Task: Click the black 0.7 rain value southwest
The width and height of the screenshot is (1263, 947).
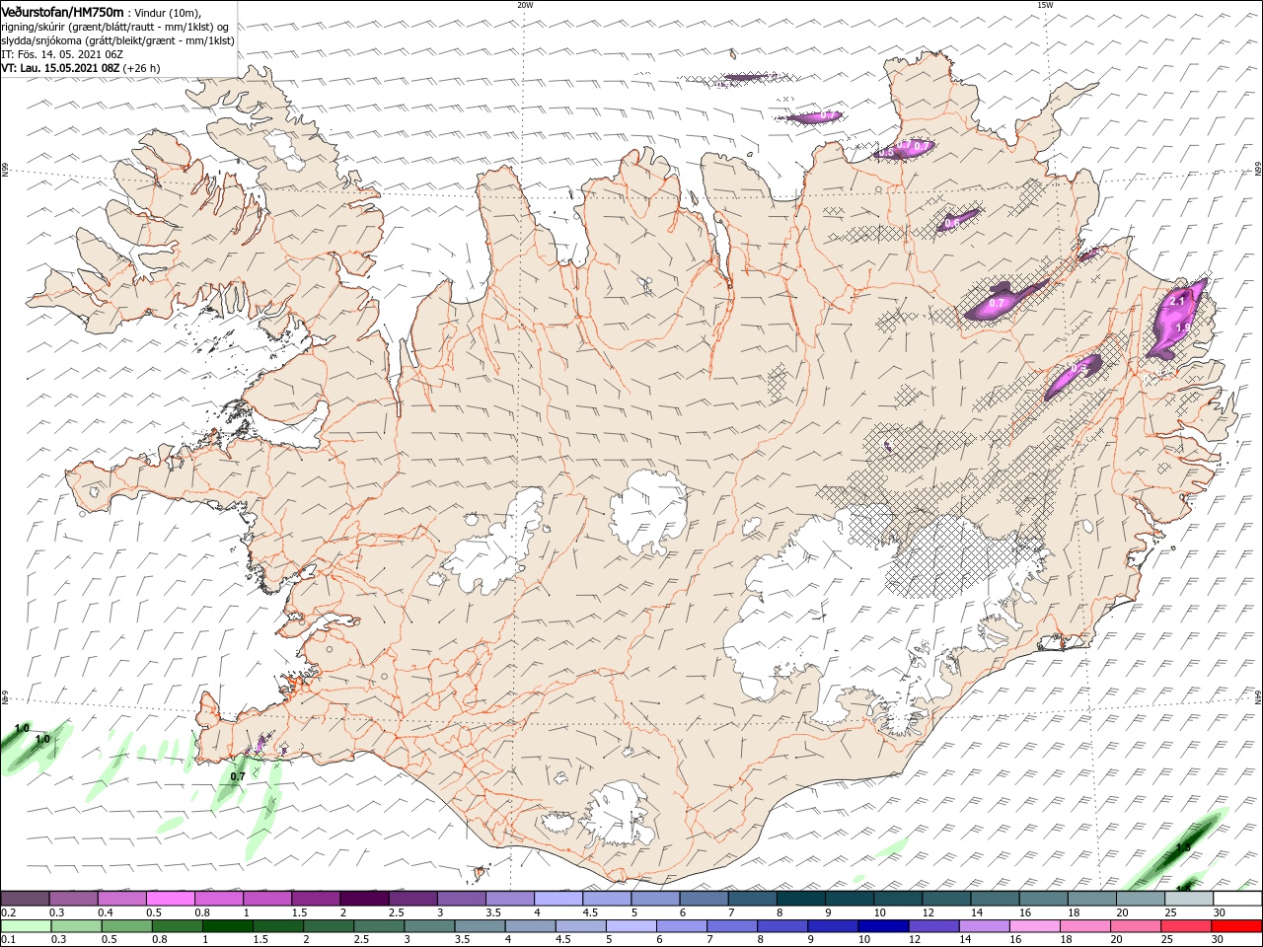Action: pos(238,776)
